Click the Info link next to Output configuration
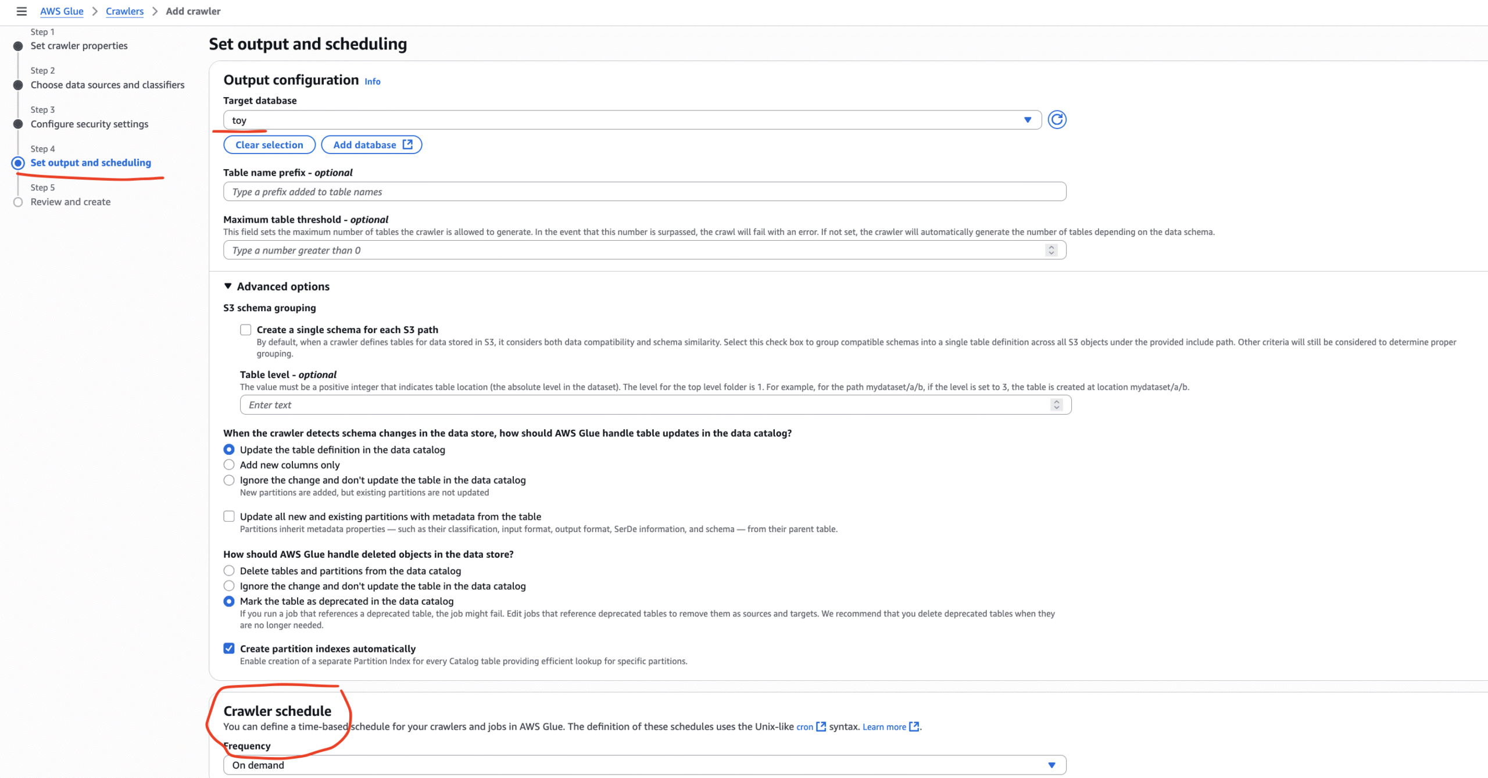1488x778 pixels. pyautogui.click(x=372, y=81)
